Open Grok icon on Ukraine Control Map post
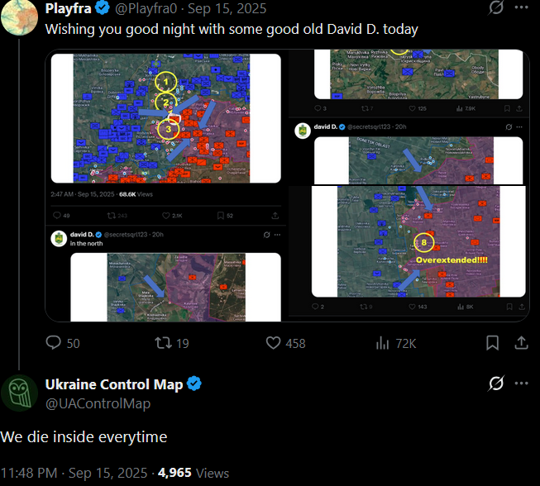The height and width of the screenshot is (486, 540). [496, 383]
